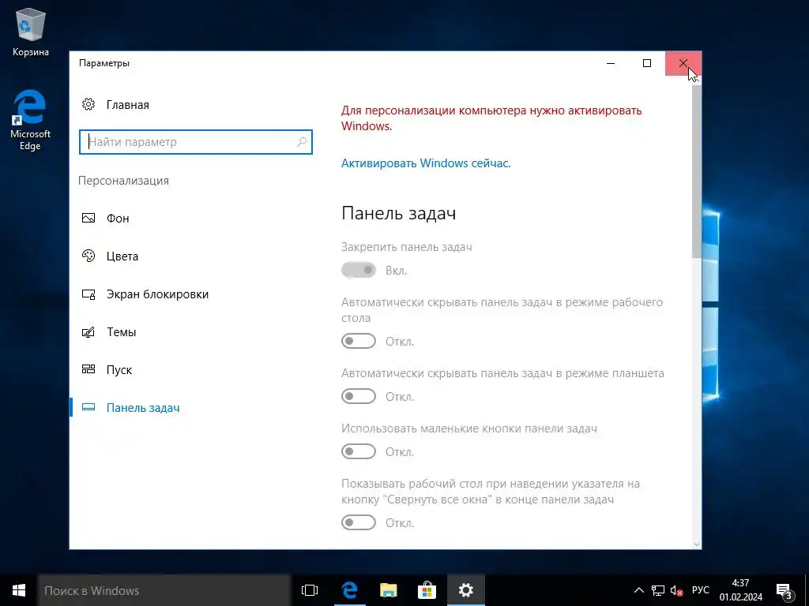Image resolution: width=809 pixels, height=606 pixels.
Task: Toggle show desktop on peek switch
Action: pos(359,522)
